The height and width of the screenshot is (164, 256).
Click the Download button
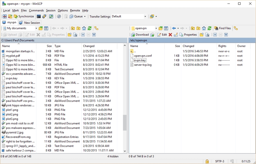[140, 35]
